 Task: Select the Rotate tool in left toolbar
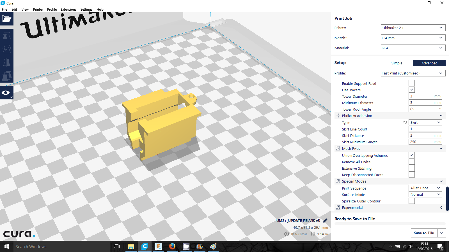pos(6,49)
